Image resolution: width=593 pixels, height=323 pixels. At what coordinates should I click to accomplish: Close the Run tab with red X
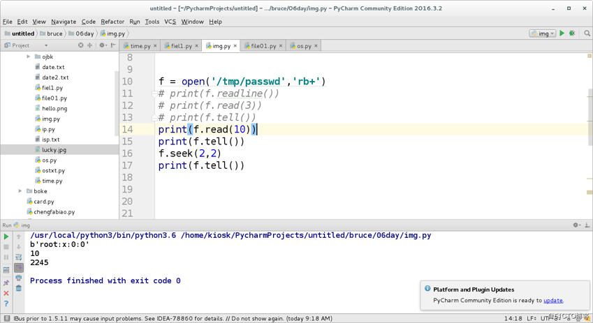6,293
